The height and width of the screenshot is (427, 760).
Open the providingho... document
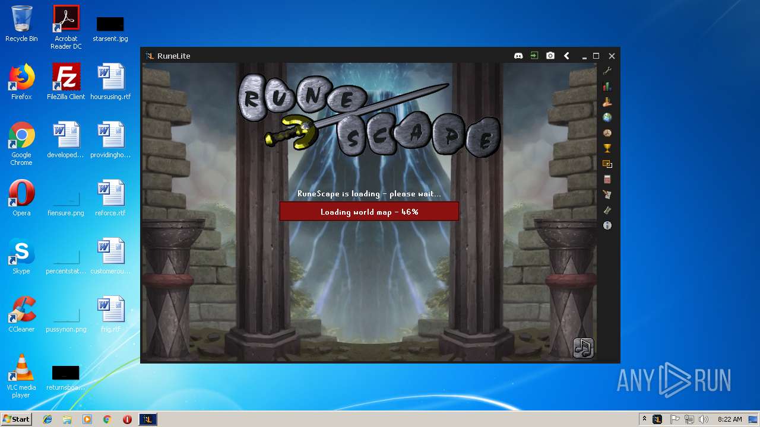click(x=110, y=140)
